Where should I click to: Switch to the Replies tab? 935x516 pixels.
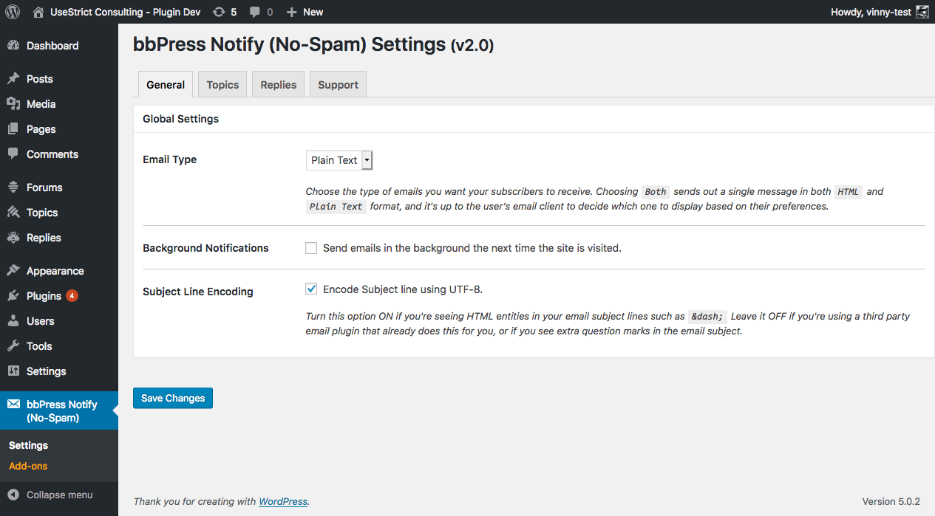278,85
